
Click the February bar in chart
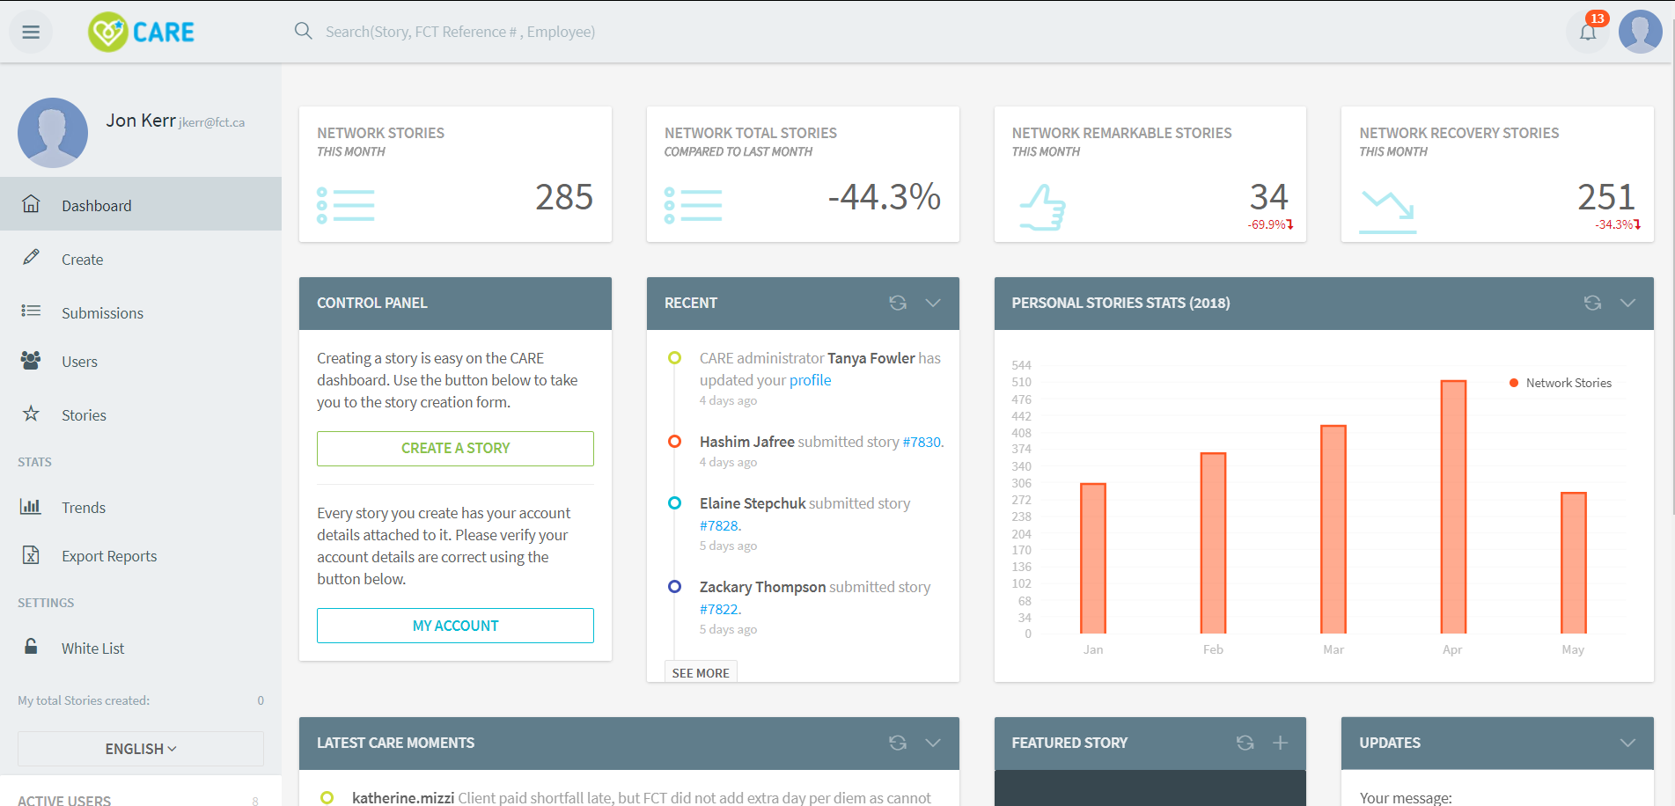click(x=1214, y=543)
